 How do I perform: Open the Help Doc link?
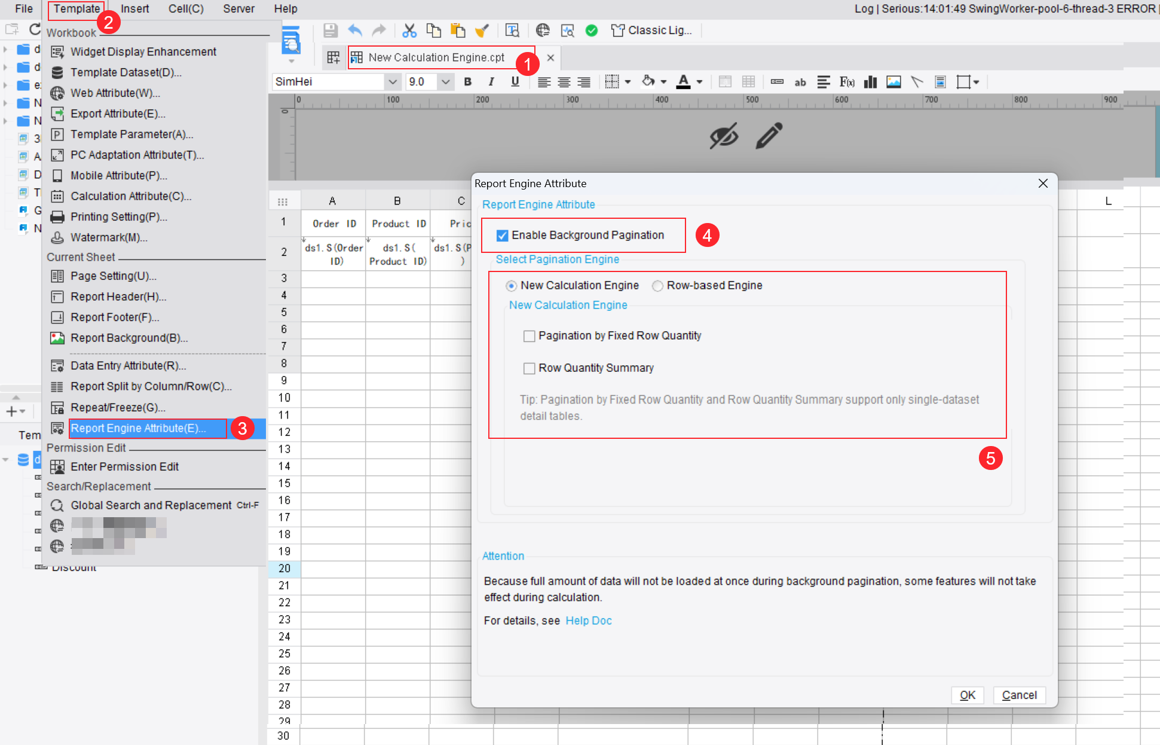coord(589,621)
